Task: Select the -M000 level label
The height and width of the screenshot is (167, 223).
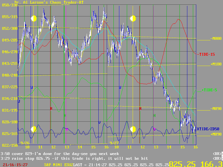Action: point(216,39)
